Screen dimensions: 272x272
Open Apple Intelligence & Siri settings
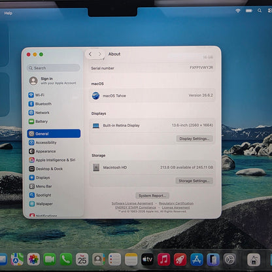click(x=52, y=160)
